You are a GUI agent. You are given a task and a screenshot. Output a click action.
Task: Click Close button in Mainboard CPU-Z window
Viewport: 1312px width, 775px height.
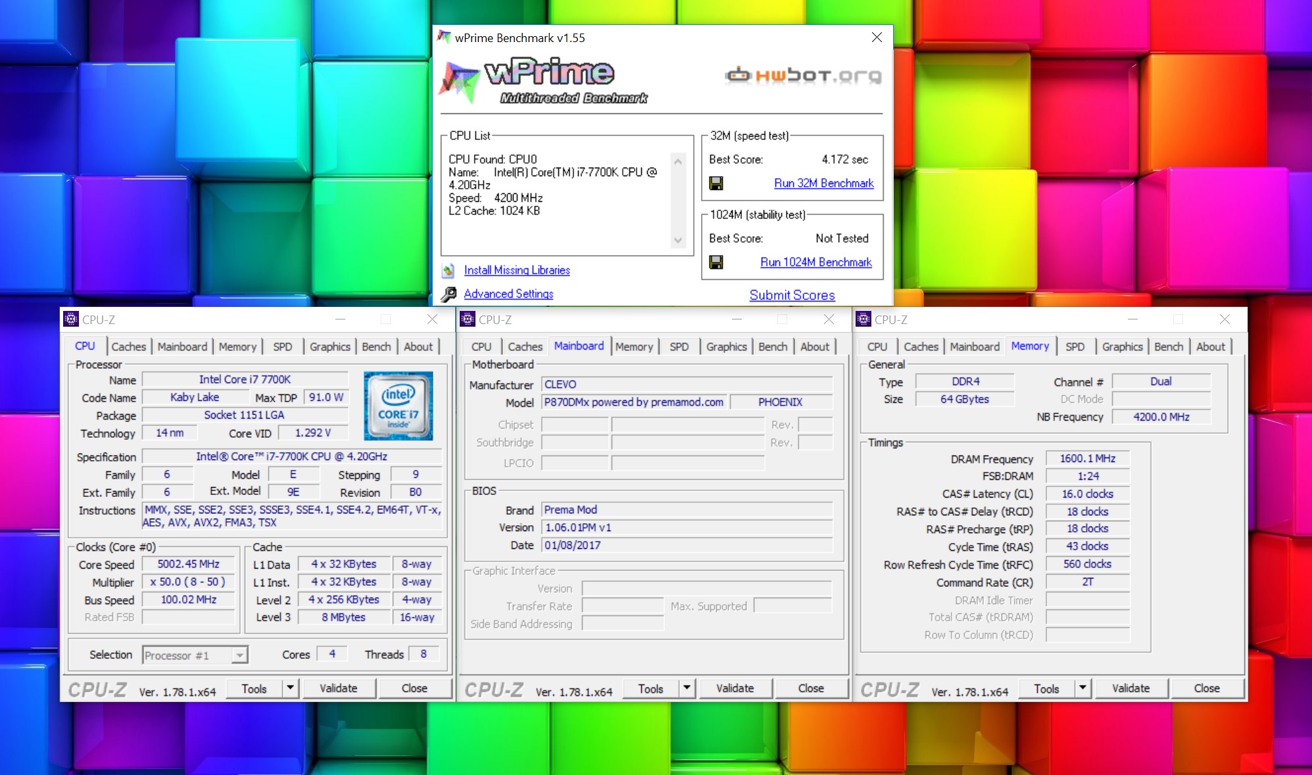[811, 688]
